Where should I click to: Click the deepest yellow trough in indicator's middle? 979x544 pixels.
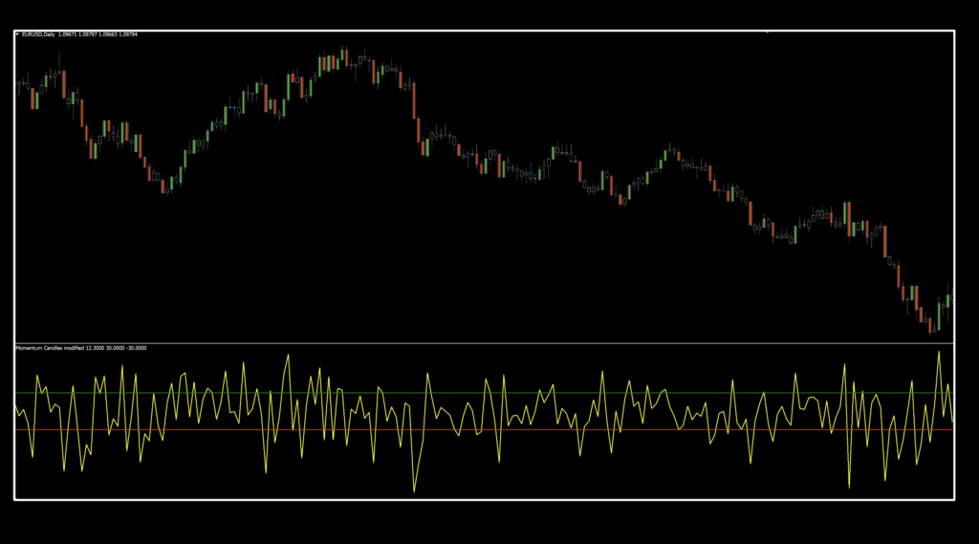pos(414,491)
